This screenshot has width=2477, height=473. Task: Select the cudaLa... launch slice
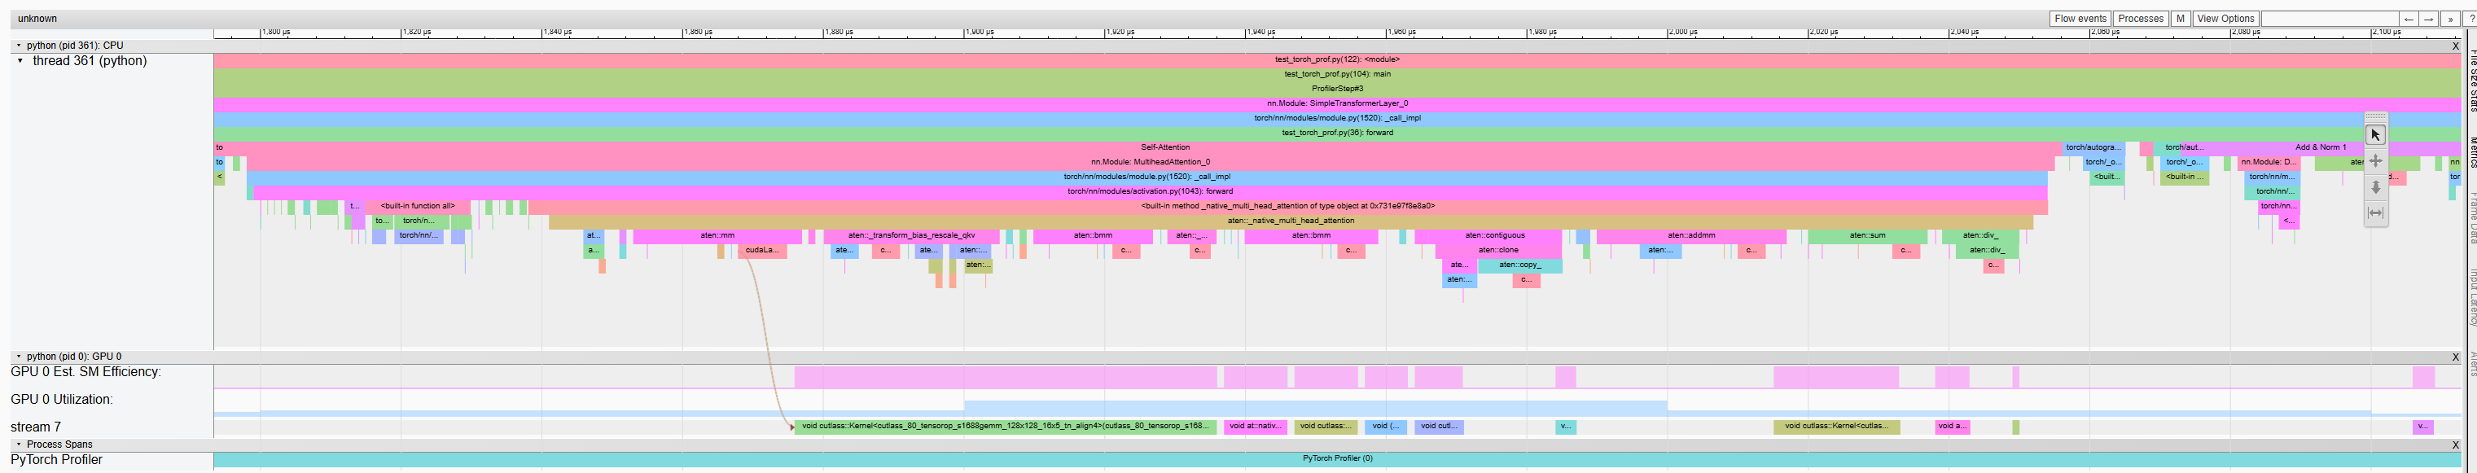761,250
